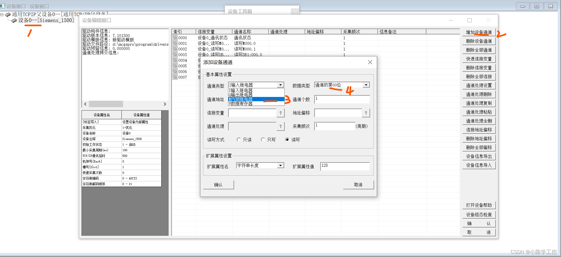Click the ? helper beside 地址偏移 field

point(366,113)
